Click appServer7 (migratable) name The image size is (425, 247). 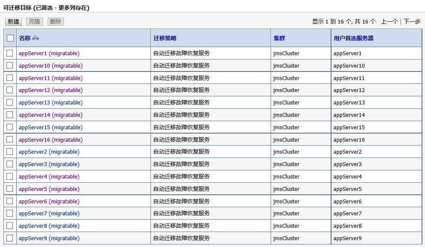[49, 214]
